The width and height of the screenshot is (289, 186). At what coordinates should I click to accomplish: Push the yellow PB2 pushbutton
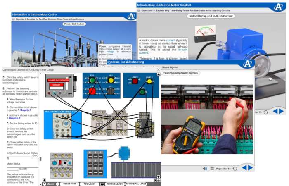[111, 80]
